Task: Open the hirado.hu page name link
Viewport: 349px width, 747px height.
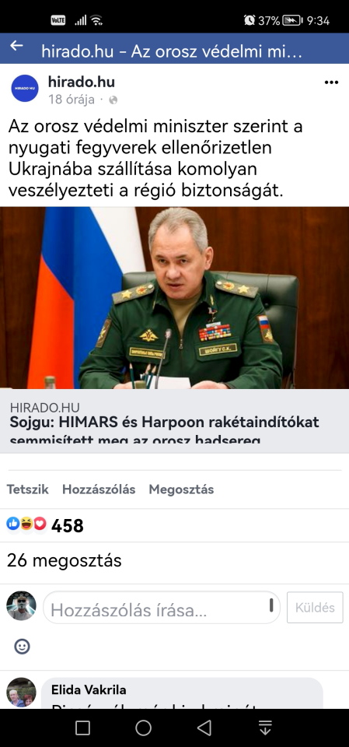Action: click(82, 82)
